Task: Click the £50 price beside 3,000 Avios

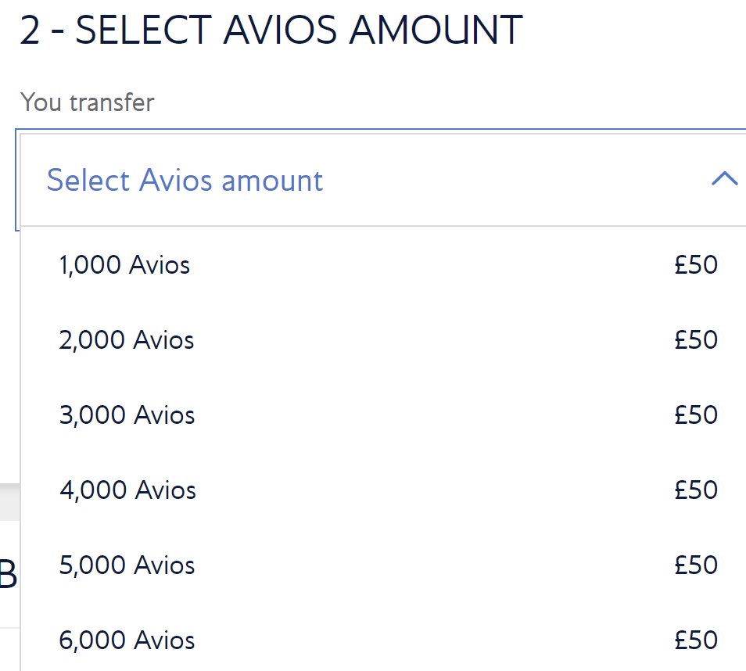Action: (x=697, y=414)
